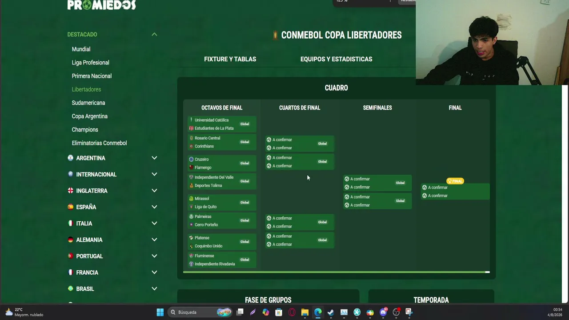Click the TEMPORADA heading

[431, 300]
